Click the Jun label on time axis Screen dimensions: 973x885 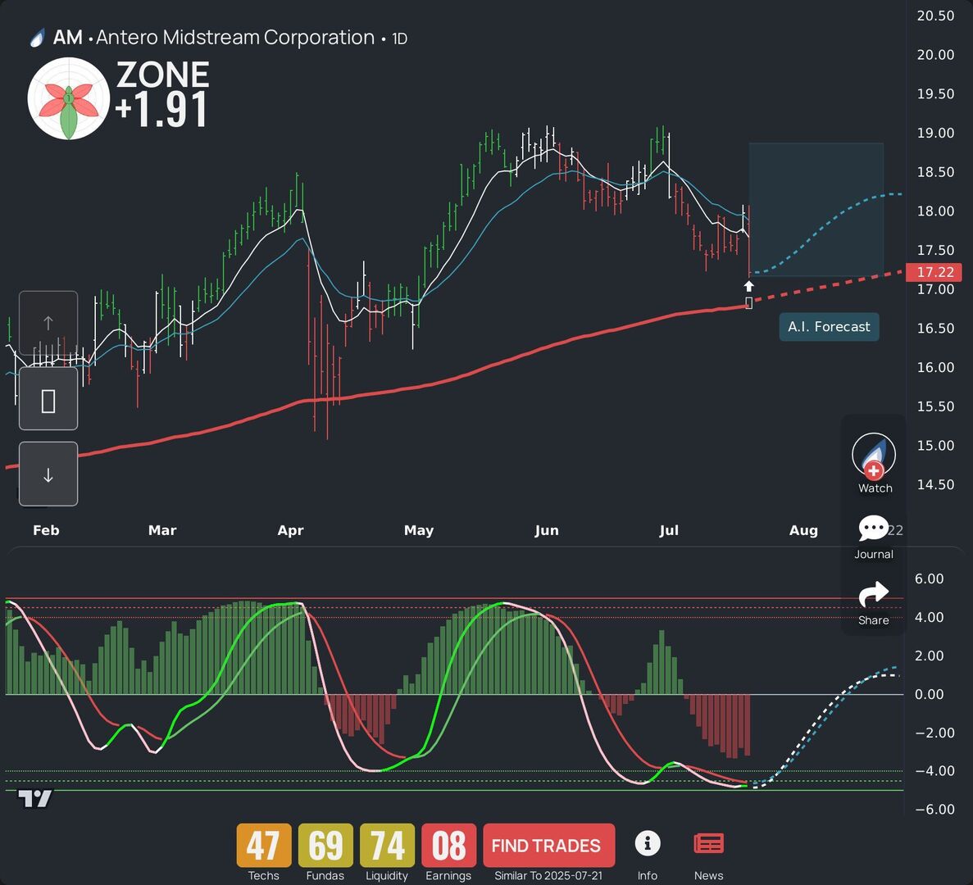[547, 530]
